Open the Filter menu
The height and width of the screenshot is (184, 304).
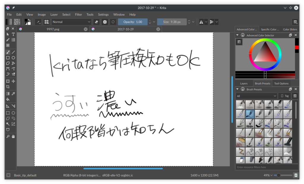(78, 15)
